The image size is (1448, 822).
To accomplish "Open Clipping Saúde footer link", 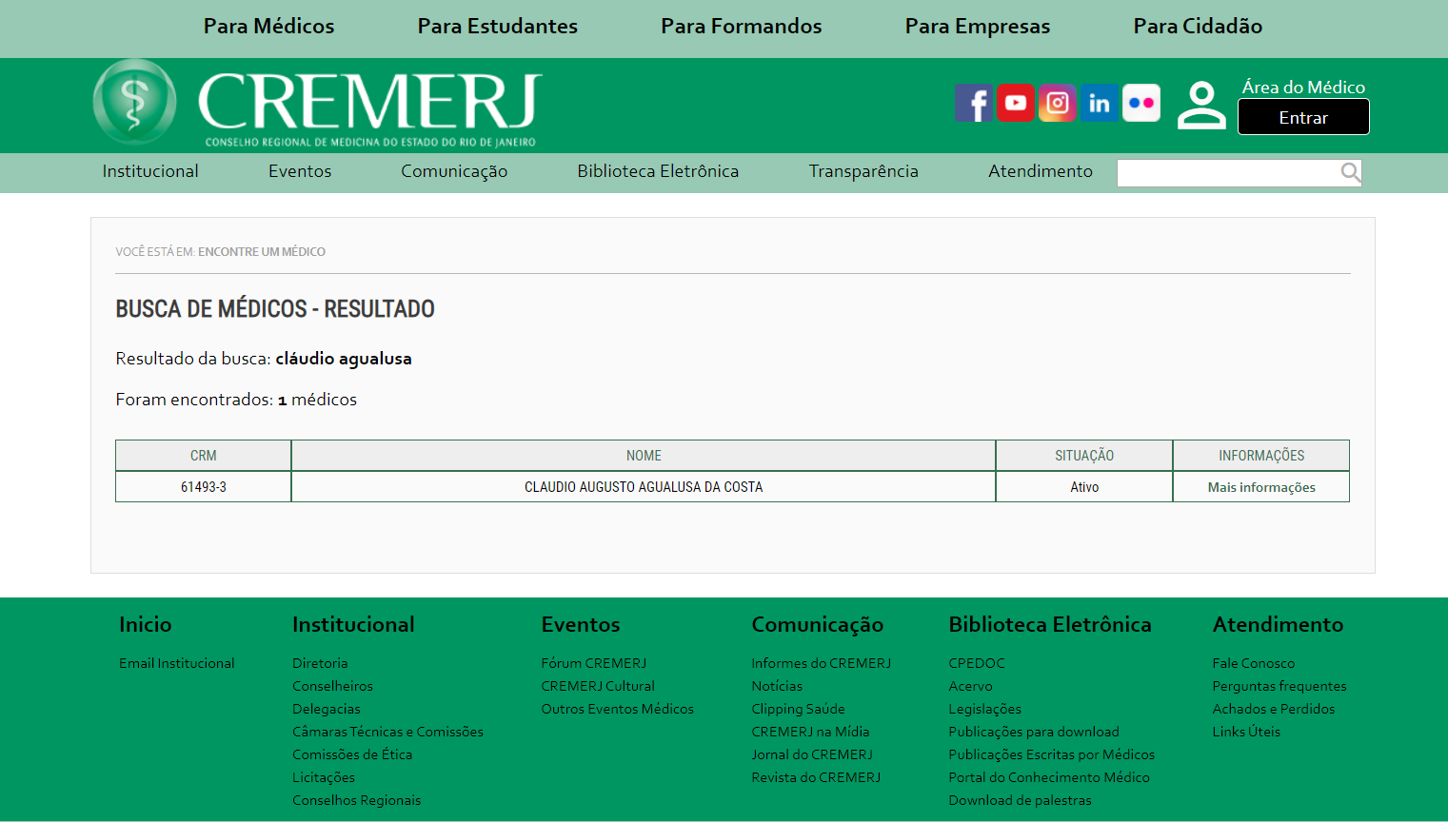I will pyautogui.click(x=798, y=709).
